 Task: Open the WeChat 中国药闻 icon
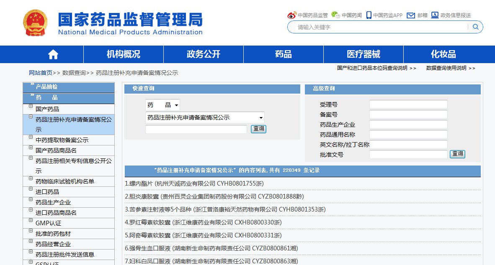click(335, 14)
